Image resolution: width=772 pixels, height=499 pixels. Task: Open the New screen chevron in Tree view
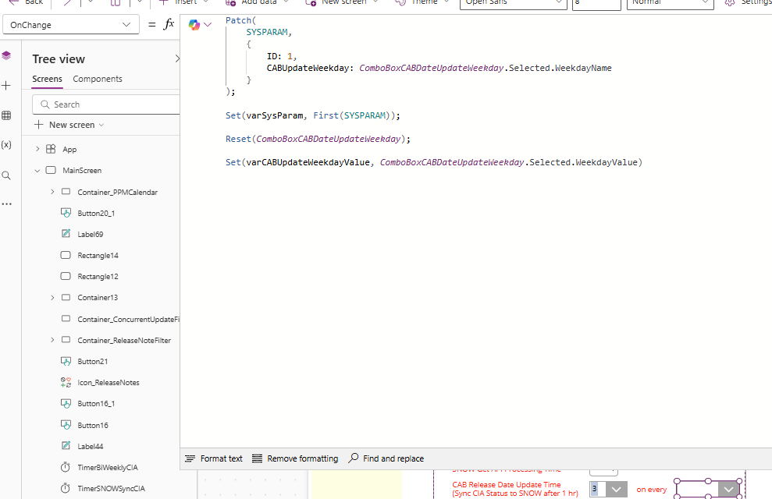click(x=101, y=125)
